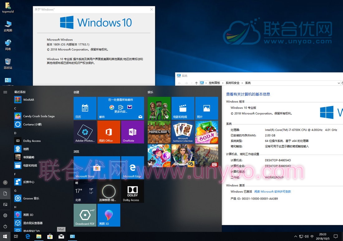Open the 泼辣修图 tile
This screenshot has width=343, height=241.
click(109, 191)
